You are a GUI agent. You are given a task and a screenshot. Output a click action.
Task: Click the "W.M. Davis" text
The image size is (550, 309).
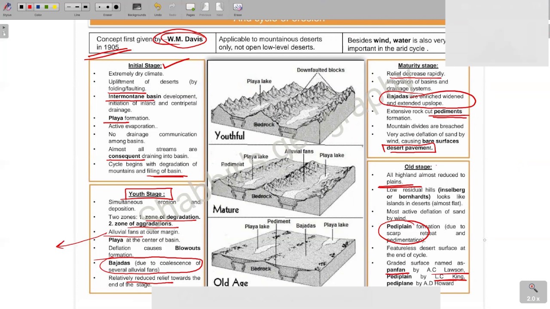(x=185, y=39)
